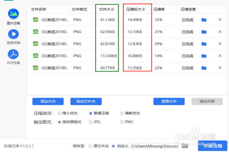The width and height of the screenshot is (229, 152).
Task: Open output folder for the 113.04KB file
Action: tap(204, 56)
